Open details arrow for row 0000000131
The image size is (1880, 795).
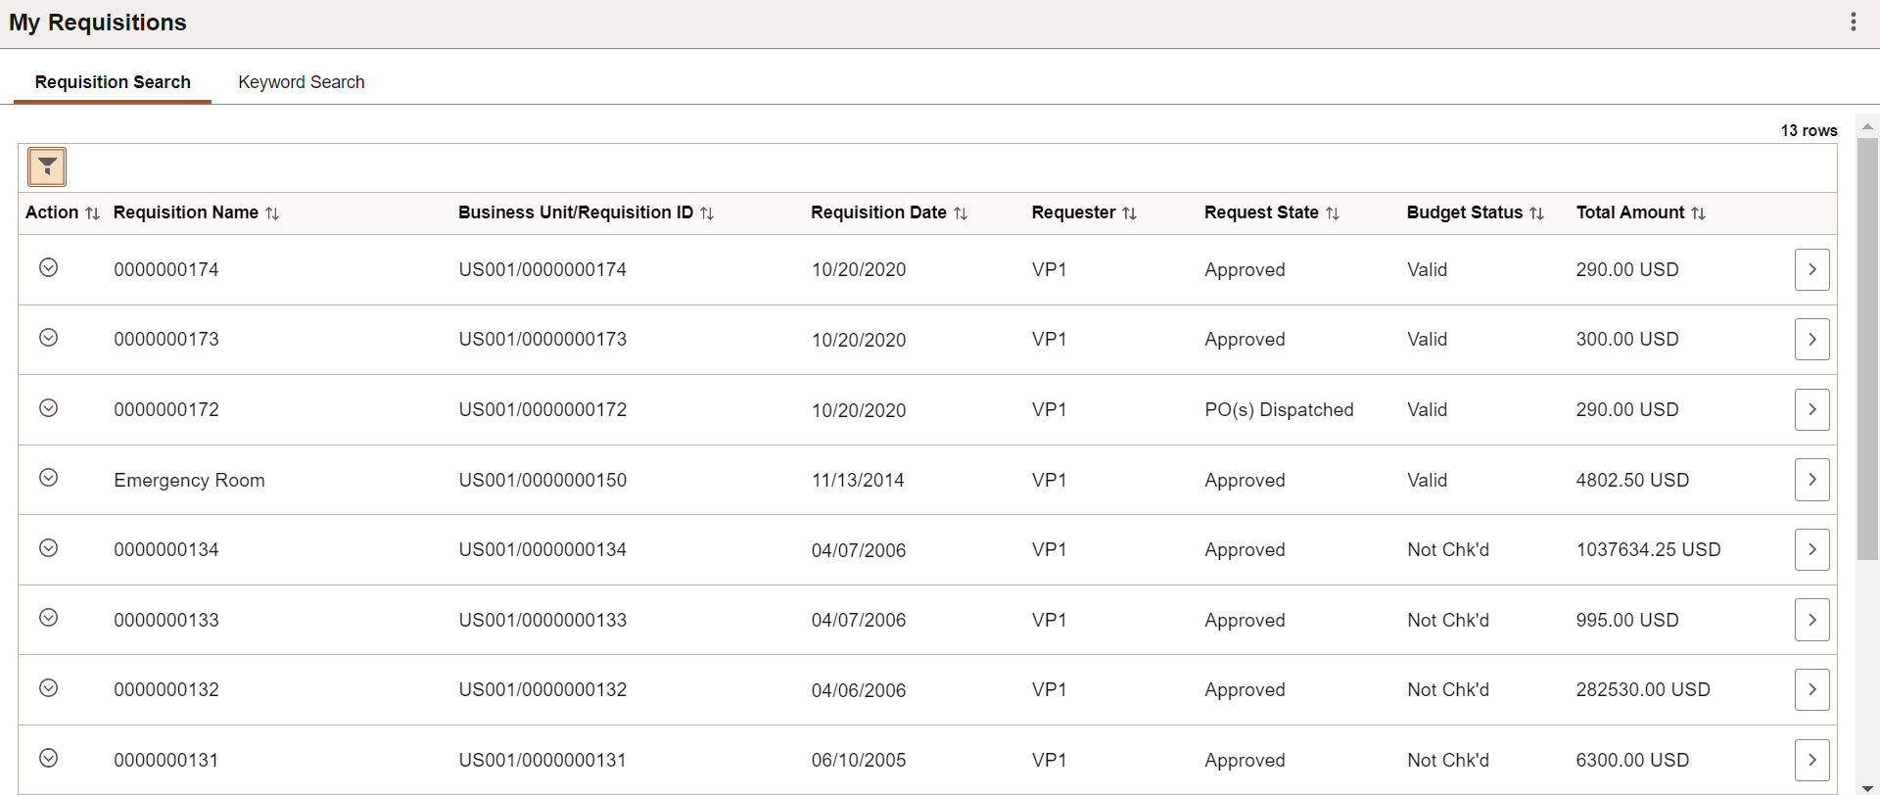(1811, 760)
